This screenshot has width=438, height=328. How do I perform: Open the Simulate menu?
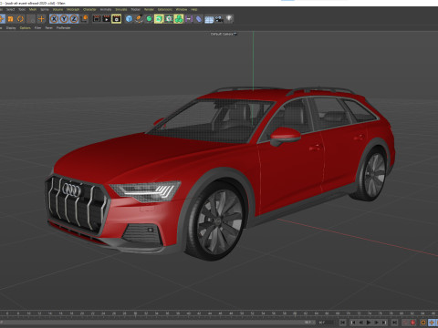point(121,9)
